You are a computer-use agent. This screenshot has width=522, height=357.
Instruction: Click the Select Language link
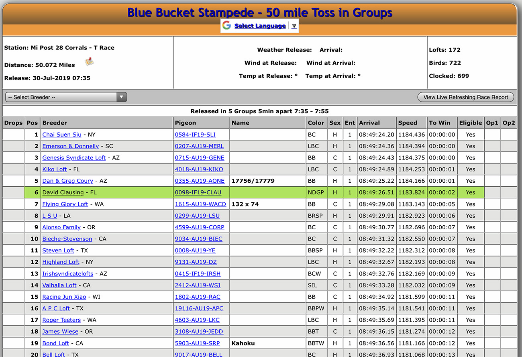coord(260,26)
